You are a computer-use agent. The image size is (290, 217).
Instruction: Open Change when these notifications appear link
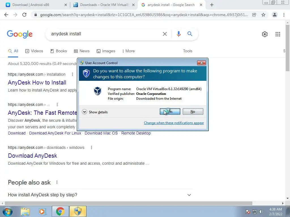(174, 123)
